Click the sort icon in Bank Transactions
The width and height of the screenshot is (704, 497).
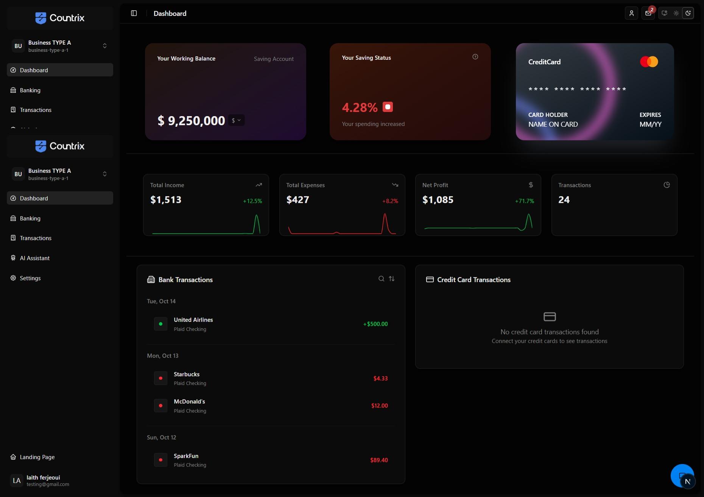391,279
